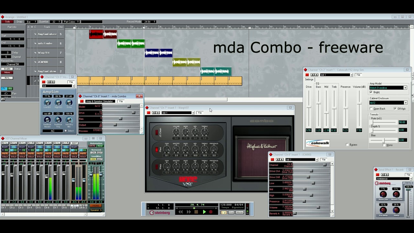Open the Part Colors dropdown

(71, 22)
